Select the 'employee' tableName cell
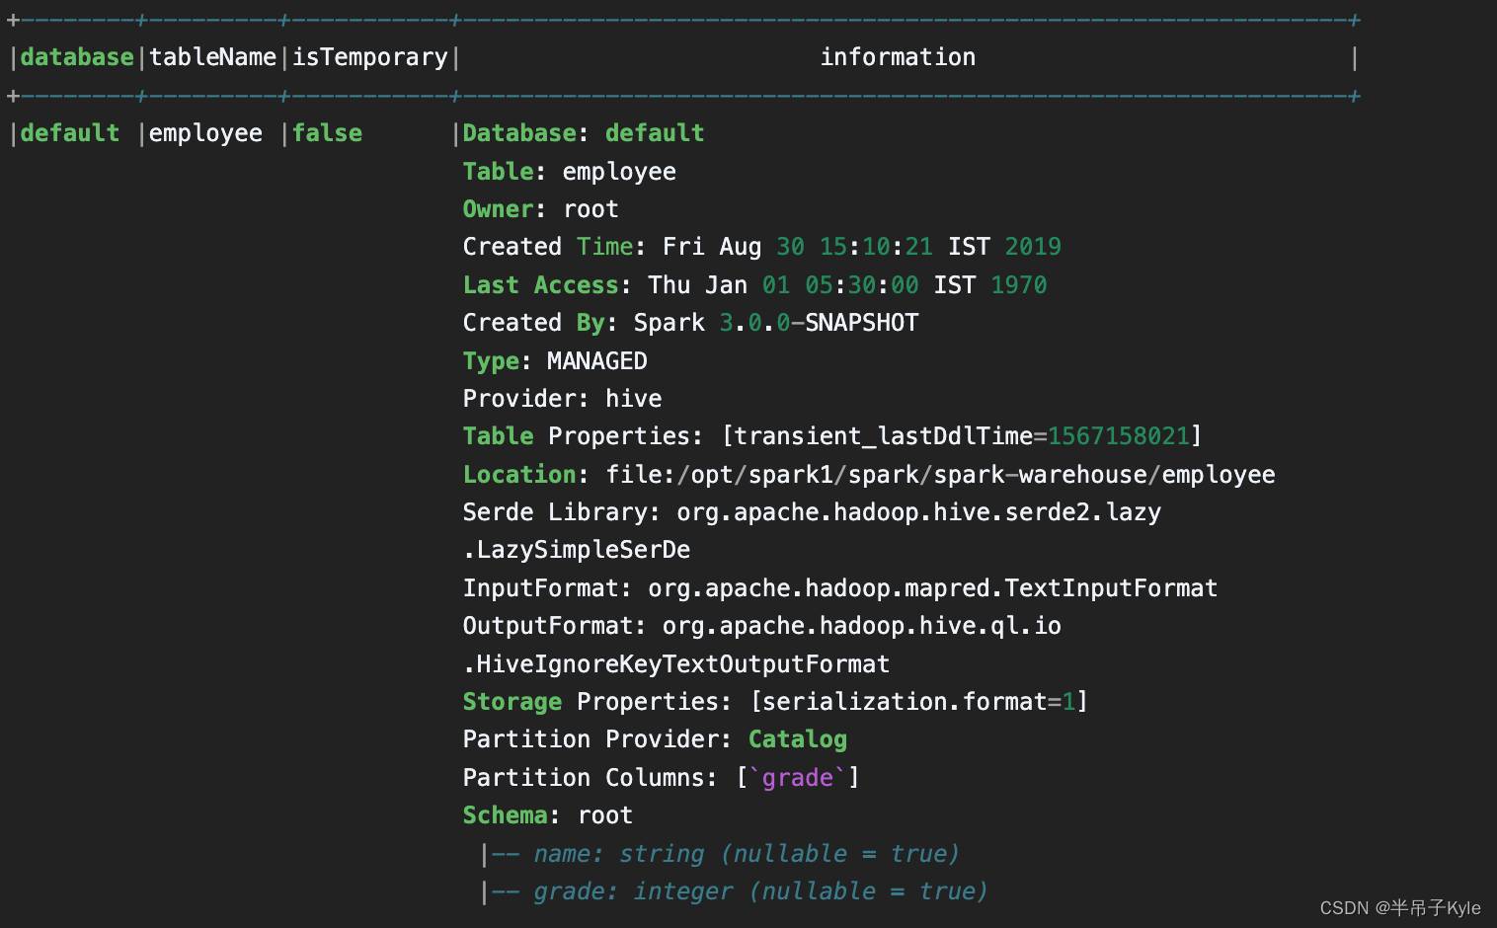 (x=205, y=133)
